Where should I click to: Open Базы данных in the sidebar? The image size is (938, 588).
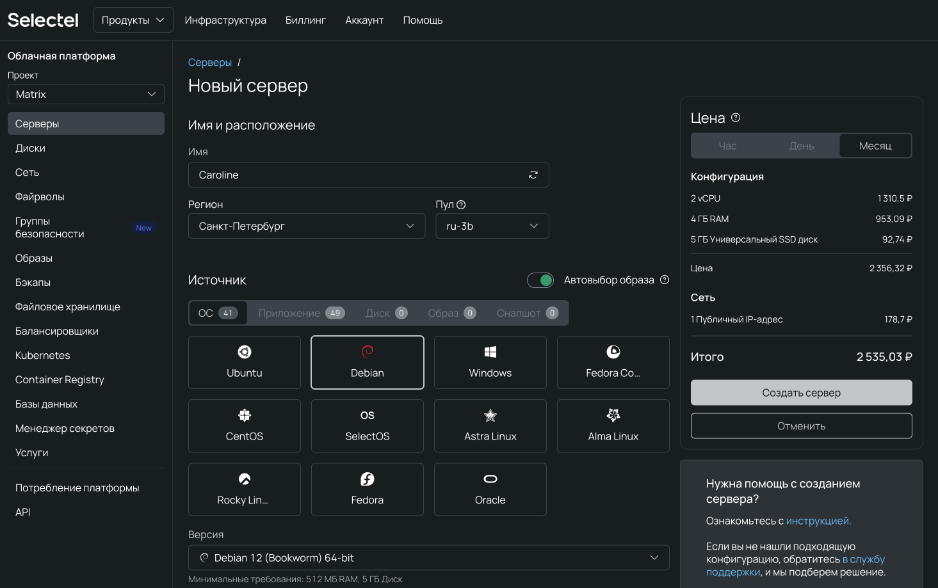[86, 404]
